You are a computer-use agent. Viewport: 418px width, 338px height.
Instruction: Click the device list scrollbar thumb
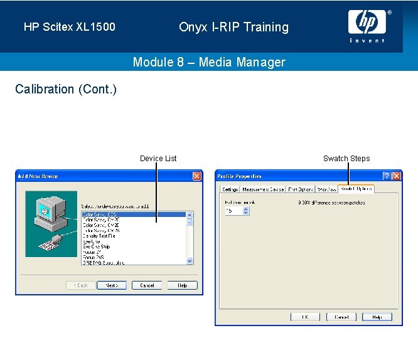pyautogui.click(x=190, y=222)
